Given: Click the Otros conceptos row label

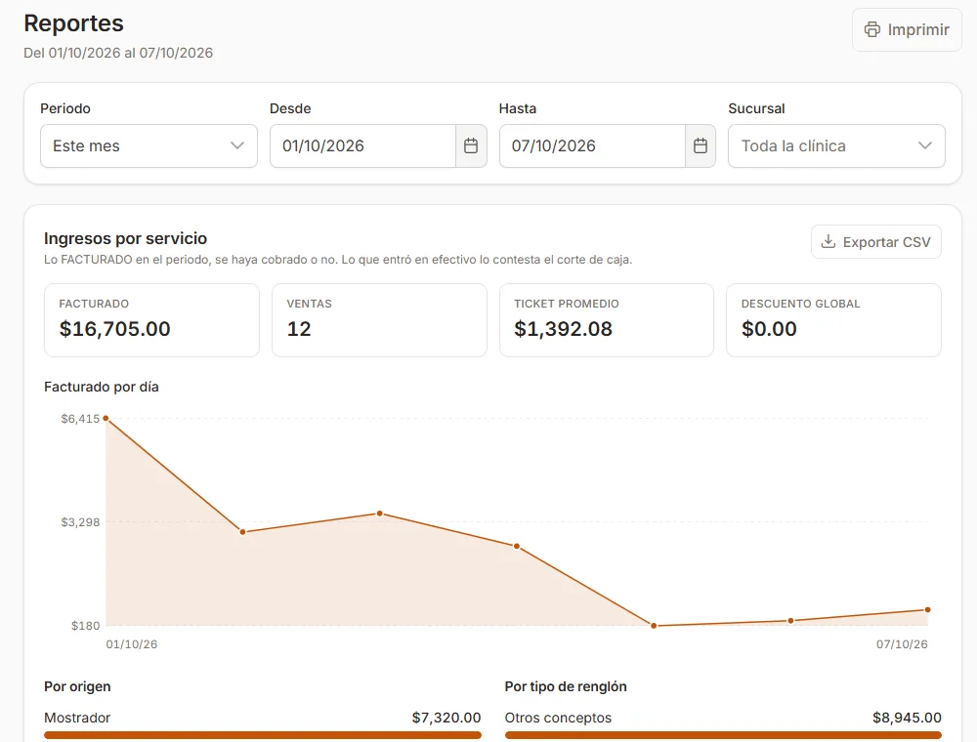Looking at the screenshot, I should (558, 718).
